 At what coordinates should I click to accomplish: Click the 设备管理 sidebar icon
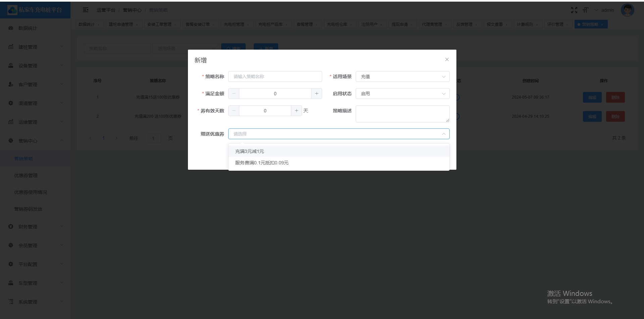[x=11, y=66]
